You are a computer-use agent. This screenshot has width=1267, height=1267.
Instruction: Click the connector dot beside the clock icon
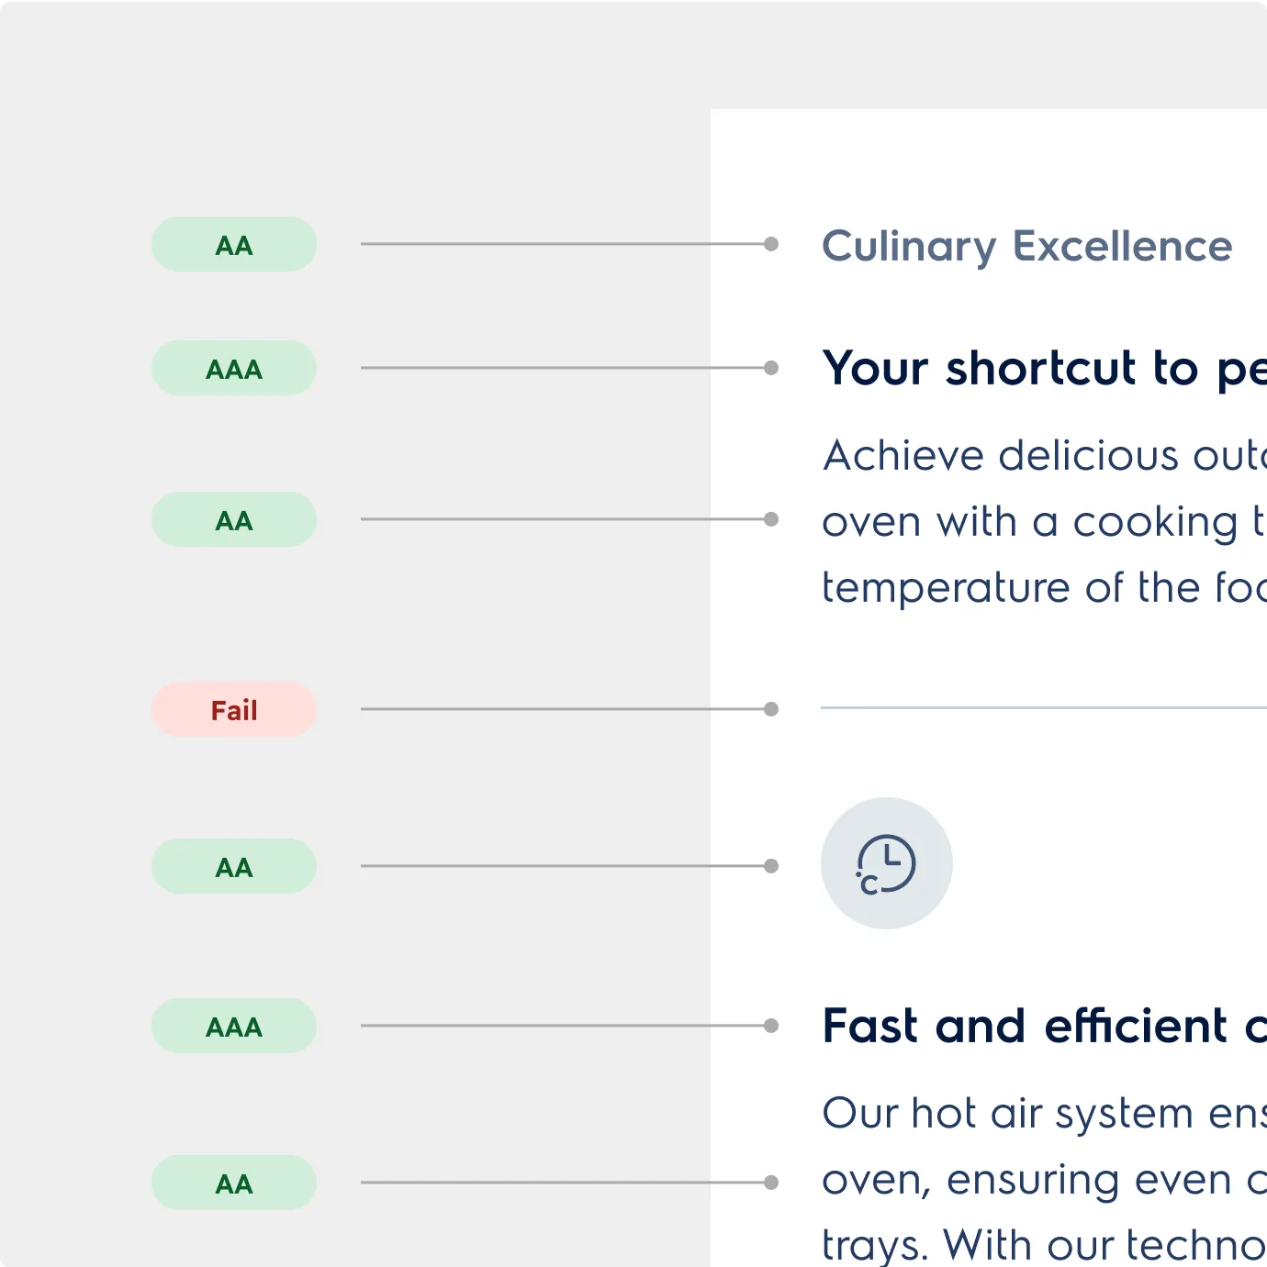(771, 866)
